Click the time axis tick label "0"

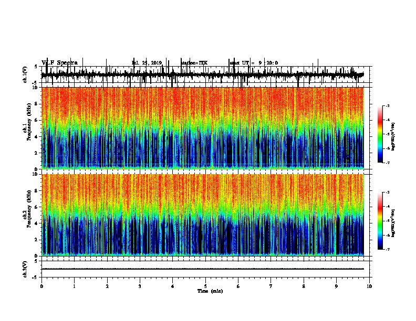pos(41,286)
